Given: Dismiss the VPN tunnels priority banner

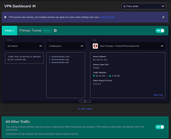Looking at the screenshot, I should tap(163, 17).
